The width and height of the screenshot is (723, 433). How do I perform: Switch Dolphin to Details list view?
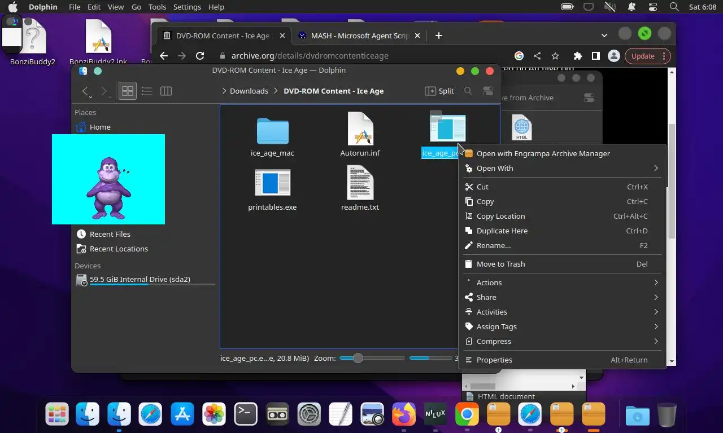147,91
